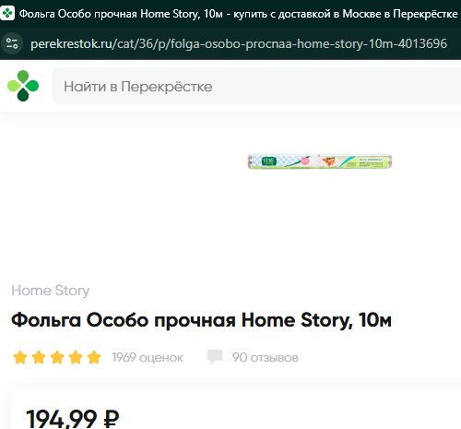461x429 pixels.
Task: Click the 194,99 price value
Action: pyautogui.click(x=62, y=419)
